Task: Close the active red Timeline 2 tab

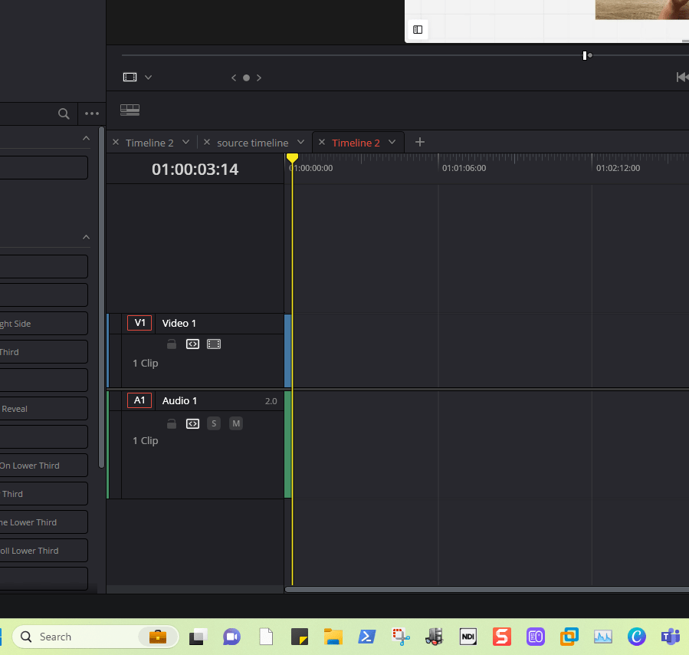Action: 322,142
